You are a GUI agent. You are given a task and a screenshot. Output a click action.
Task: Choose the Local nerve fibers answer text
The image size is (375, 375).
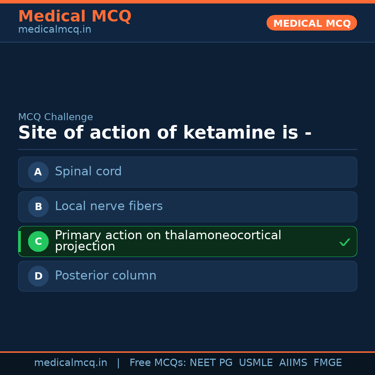coord(109,206)
